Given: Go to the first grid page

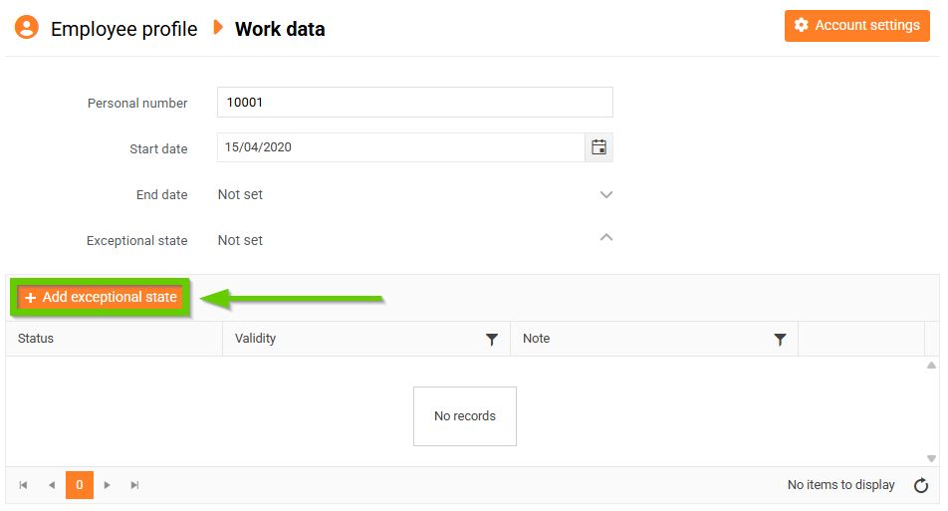Looking at the screenshot, I should (23, 485).
